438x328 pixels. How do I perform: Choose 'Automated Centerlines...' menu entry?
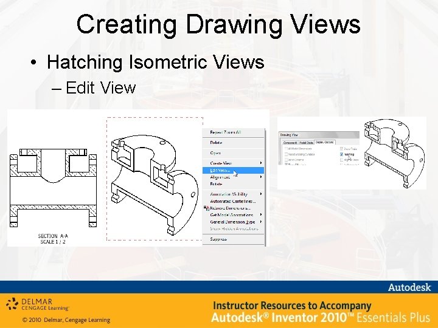click(x=233, y=201)
